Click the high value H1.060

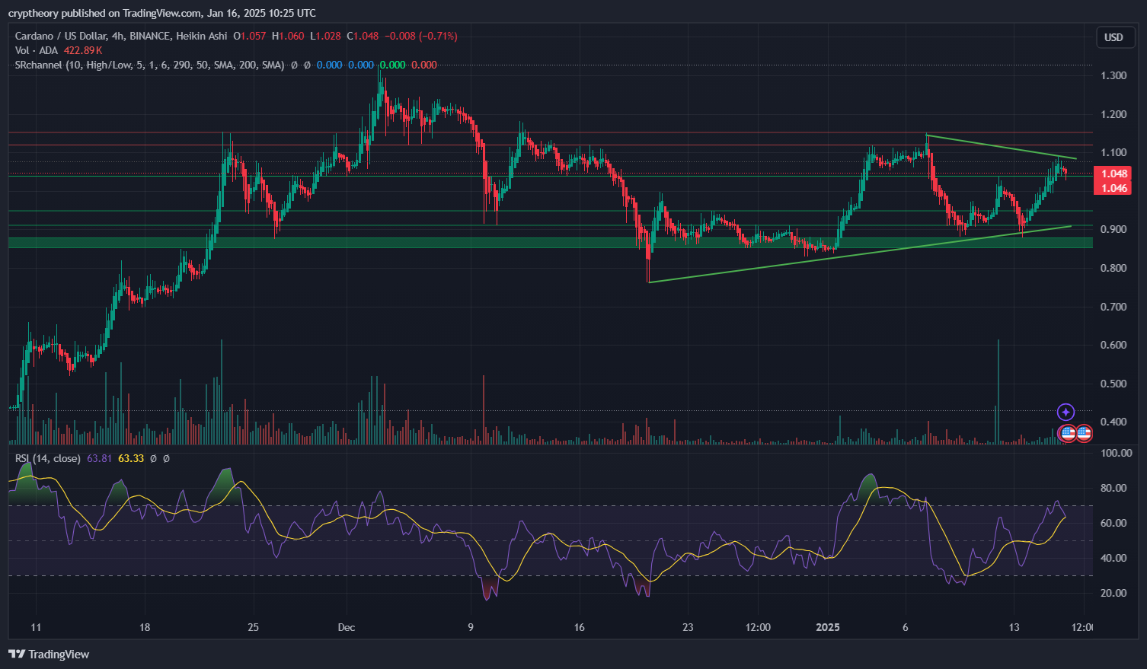click(288, 36)
